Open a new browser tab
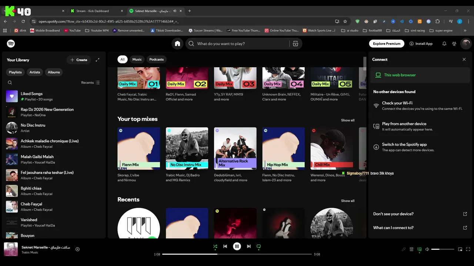Screen dimensions: 474x266 pyautogui.click(x=190, y=11)
